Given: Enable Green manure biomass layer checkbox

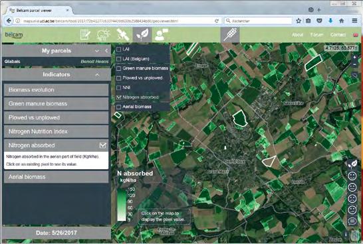Looking at the screenshot, I should tap(119, 68).
